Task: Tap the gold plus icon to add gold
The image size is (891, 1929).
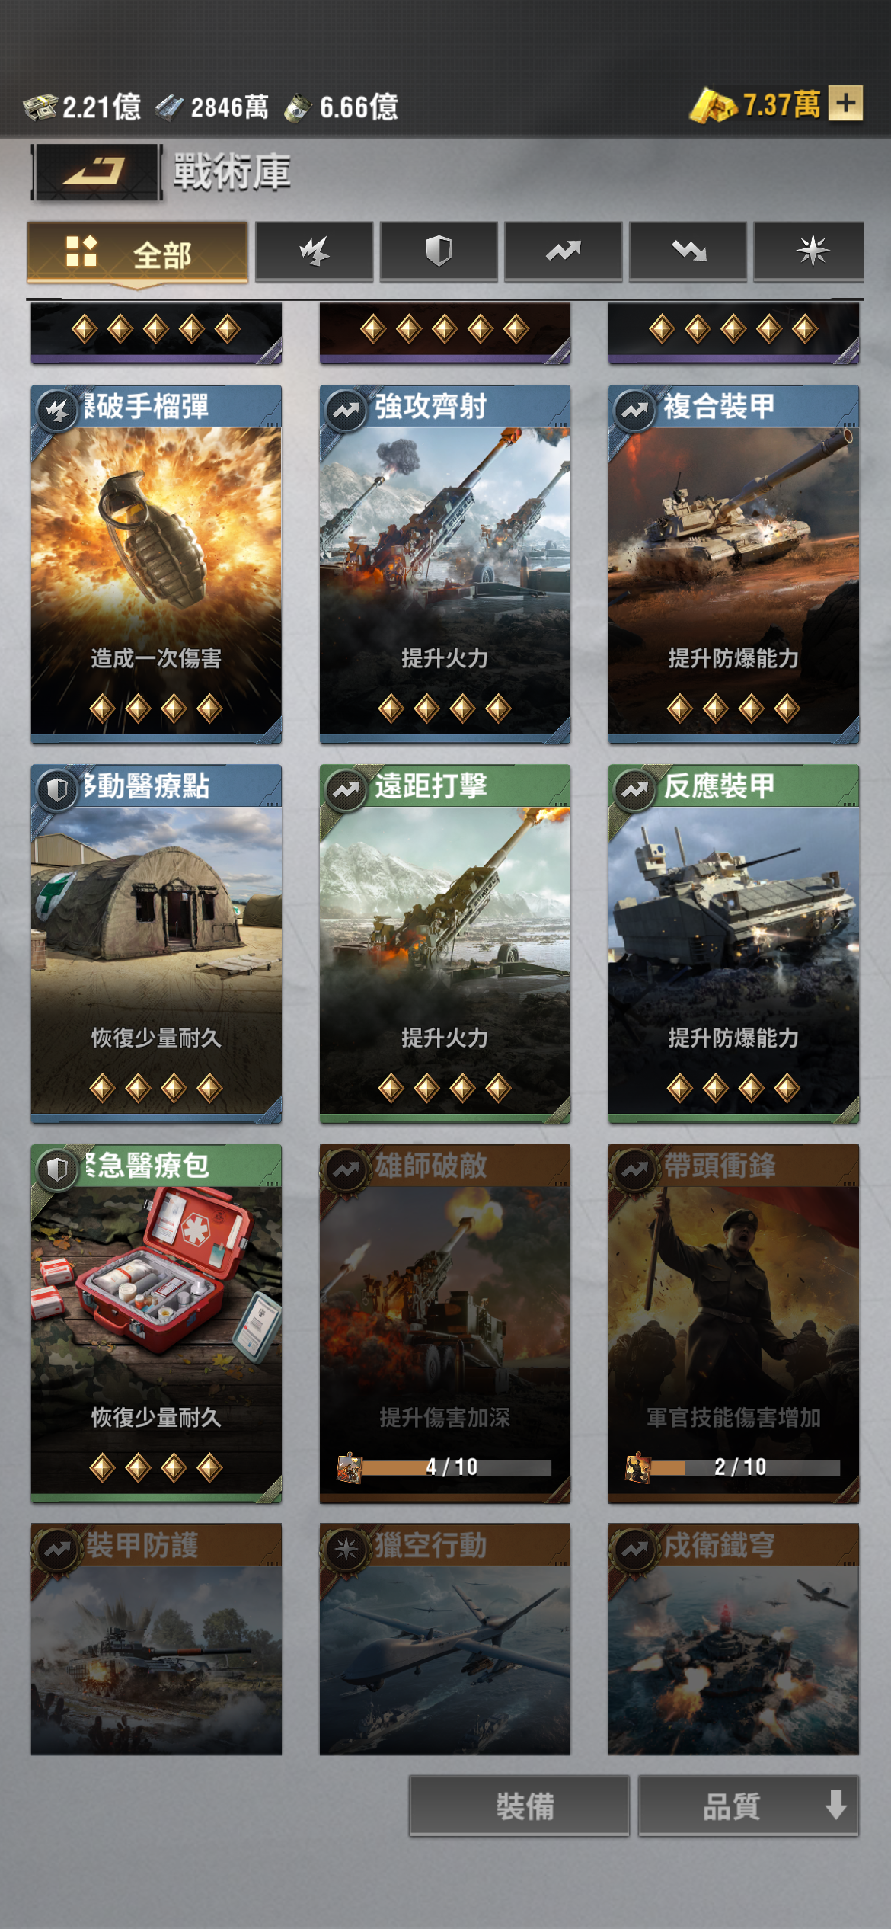Action: 846,104
